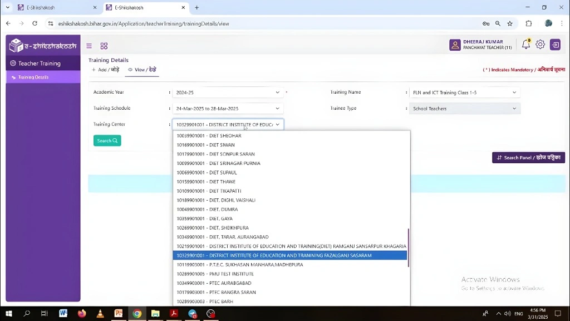Switch to the E-Shikshakosh first browser tab

tap(56, 8)
